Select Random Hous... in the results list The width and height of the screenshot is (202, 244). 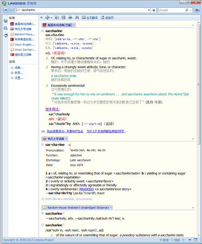pos(23,34)
